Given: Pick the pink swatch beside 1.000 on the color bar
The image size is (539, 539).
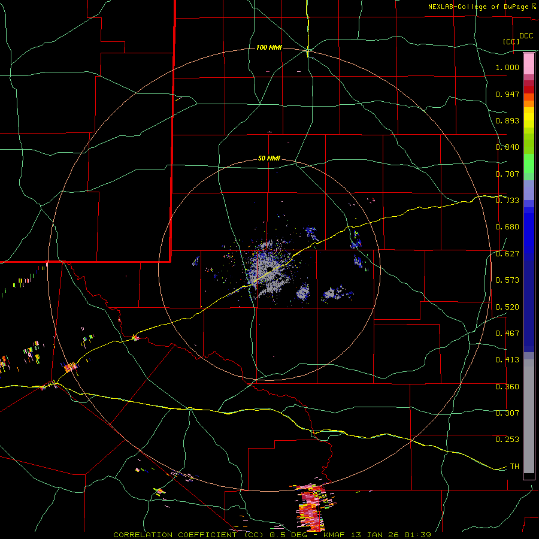Looking at the screenshot, I should pos(529,64).
